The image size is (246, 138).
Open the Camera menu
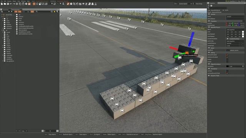(x=9, y=1)
